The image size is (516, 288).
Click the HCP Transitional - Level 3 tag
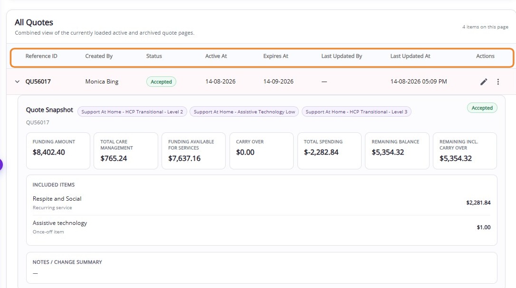[356, 112]
